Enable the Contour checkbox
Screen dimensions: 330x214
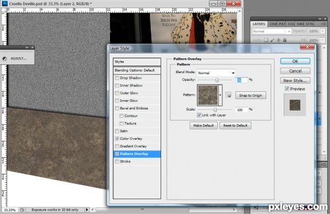122,116
